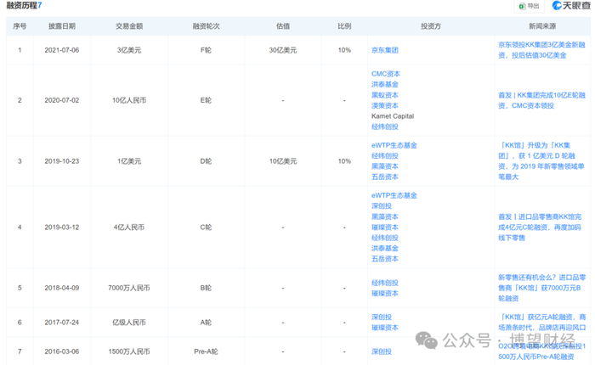
Task: Open 经纬创投 in the B轮 row
Action: (385, 283)
